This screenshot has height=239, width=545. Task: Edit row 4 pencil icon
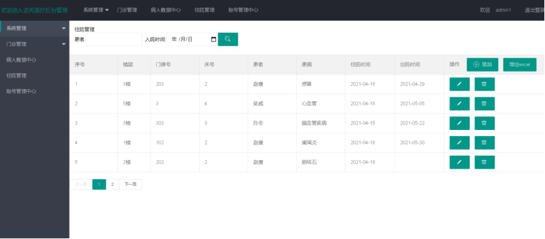459,142
